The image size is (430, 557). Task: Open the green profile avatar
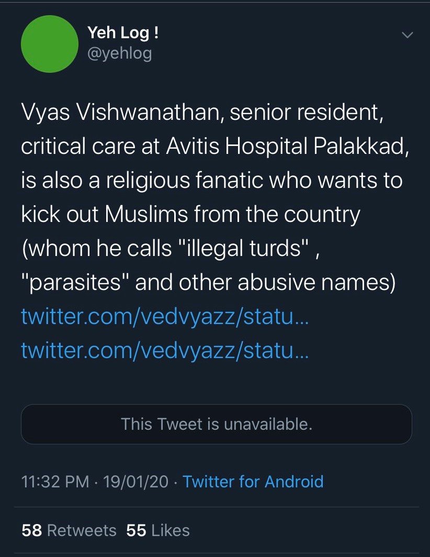49,43
